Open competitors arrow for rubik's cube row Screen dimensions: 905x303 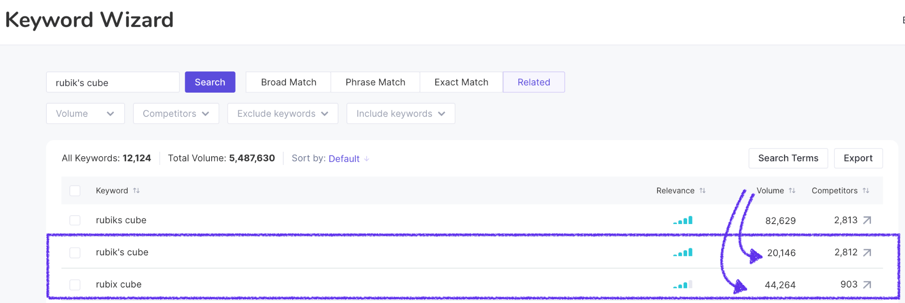click(867, 252)
